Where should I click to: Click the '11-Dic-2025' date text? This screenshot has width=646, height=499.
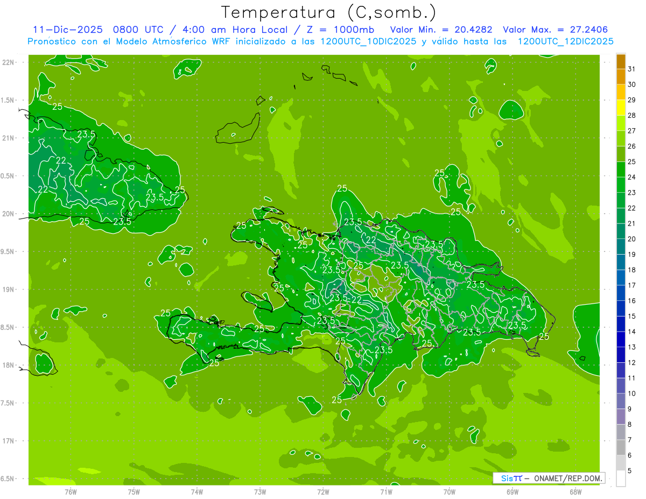point(67,30)
